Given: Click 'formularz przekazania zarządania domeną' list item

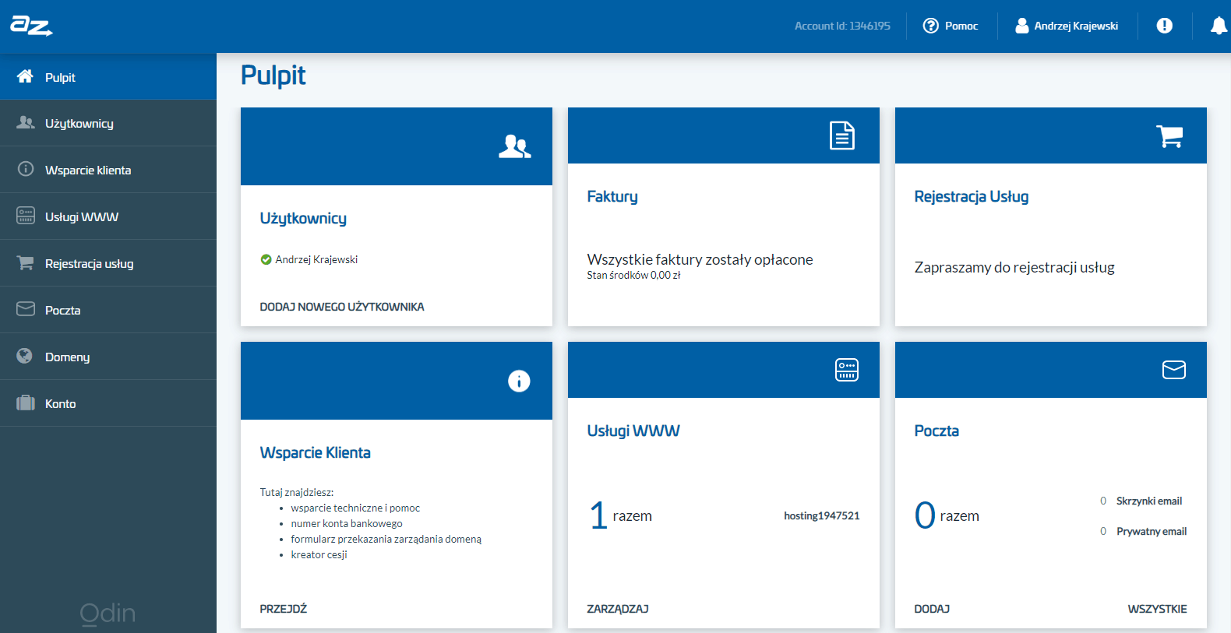Looking at the screenshot, I should click(x=386, y=539).
